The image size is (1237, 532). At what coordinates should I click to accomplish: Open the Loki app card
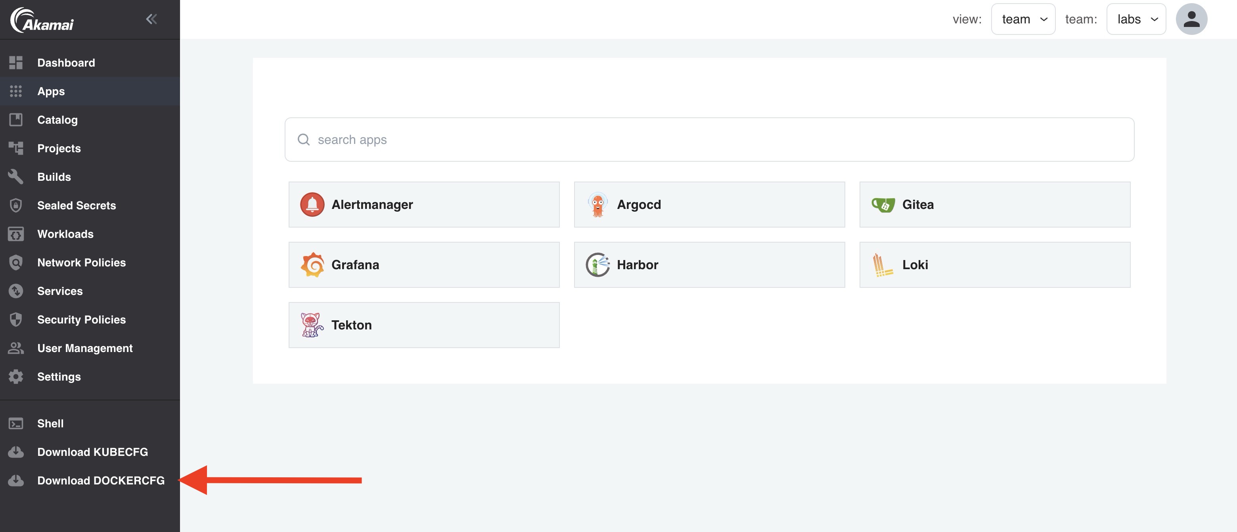[x=995, y=265]
